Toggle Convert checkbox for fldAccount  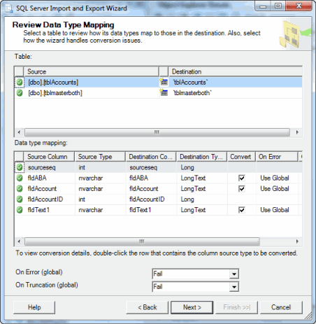pyautogui.click(x=241, y=189)
